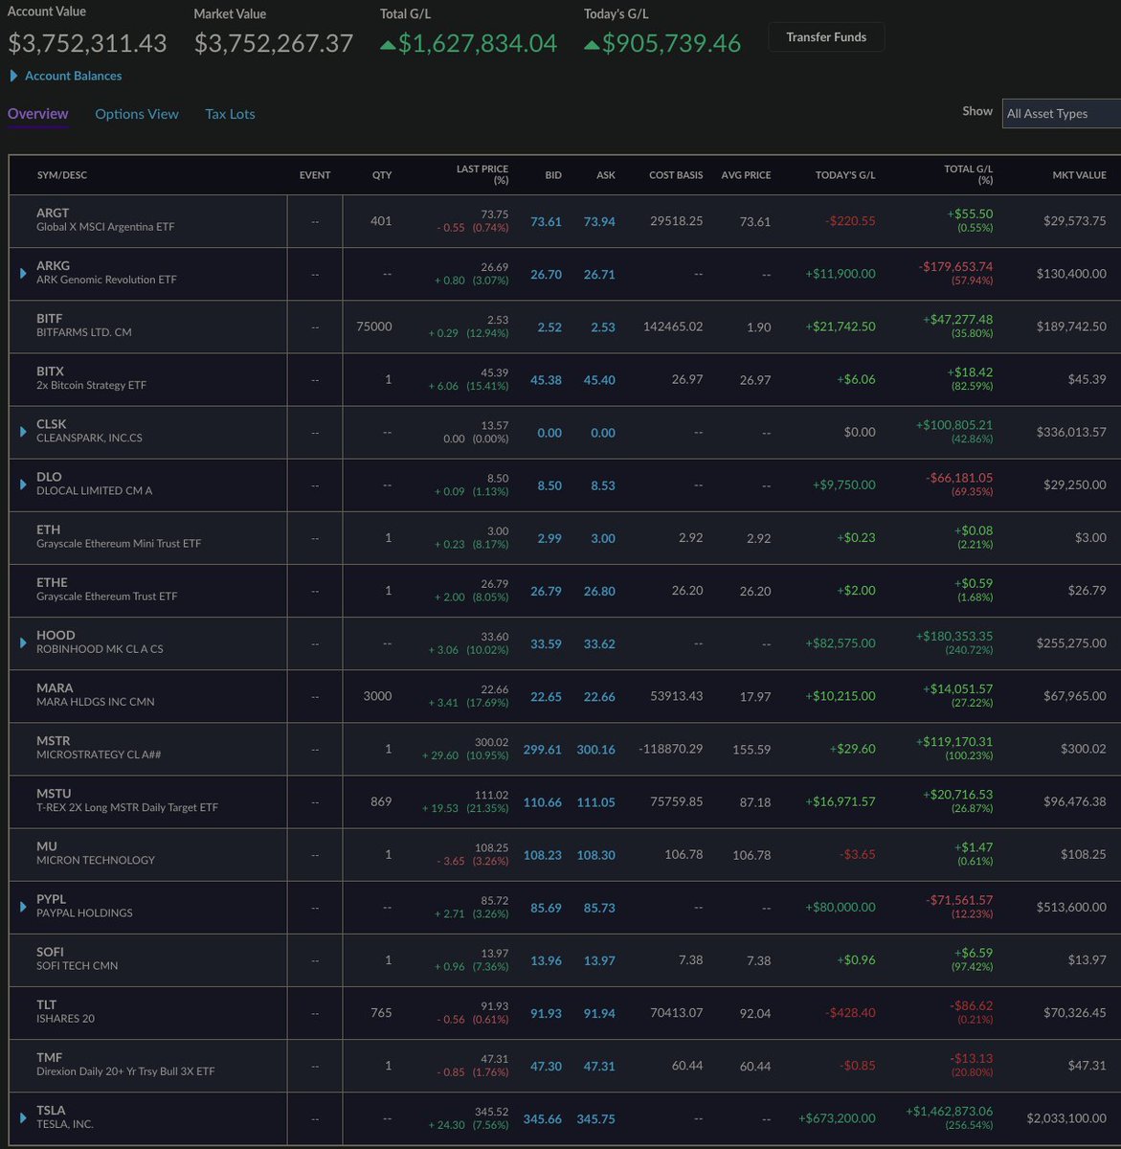1121x1149 pixels.
Task: Select HOOD today's gain +$82,575.00
Action: coord(841,642)
